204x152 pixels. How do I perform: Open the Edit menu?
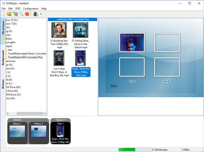coord(10,9)
